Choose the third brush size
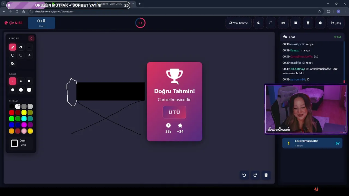349x196 pixels. 29,81
